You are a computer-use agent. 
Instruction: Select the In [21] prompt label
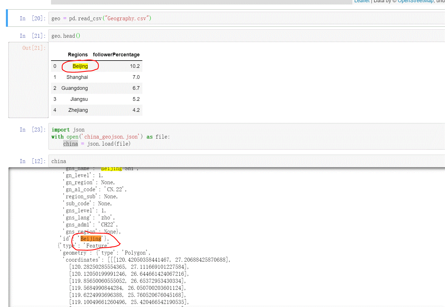click(x=33, y=36)
